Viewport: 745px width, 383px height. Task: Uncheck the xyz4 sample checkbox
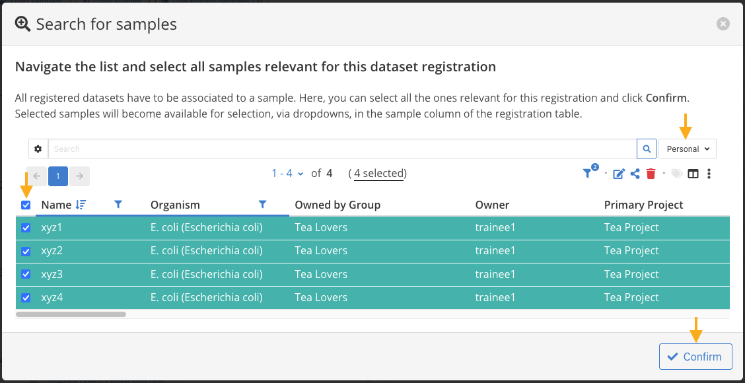[x=26, y=298]
